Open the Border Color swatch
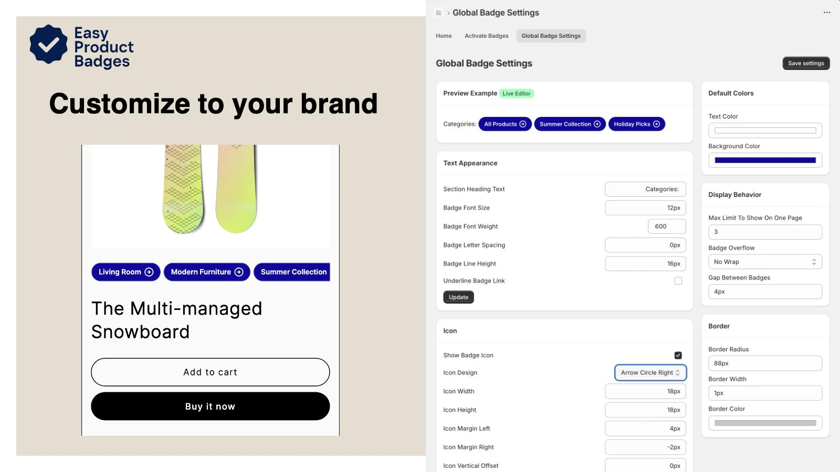The image size is (840, 472). point(765,423)
